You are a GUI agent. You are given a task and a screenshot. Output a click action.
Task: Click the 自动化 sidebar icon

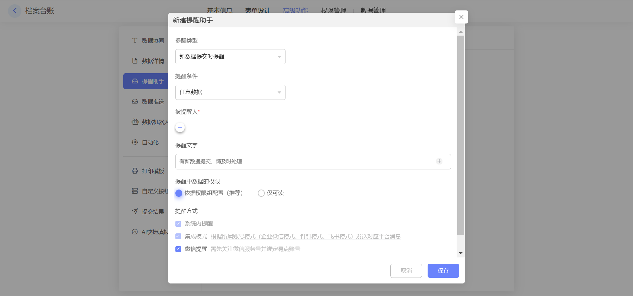coord(135,142)
